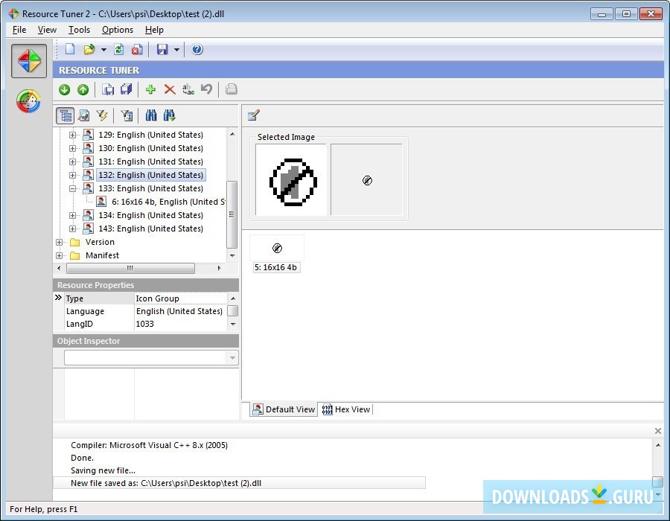
Task: Open the View menu
Action: (x=47, y=30)
